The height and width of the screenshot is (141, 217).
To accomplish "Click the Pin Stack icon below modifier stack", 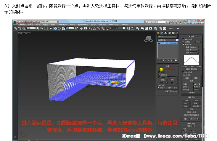I will [x=159, y=60].
